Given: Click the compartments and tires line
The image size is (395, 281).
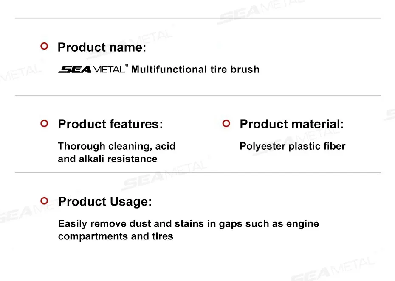Looking at the screenshot, I should click(116, 236).
